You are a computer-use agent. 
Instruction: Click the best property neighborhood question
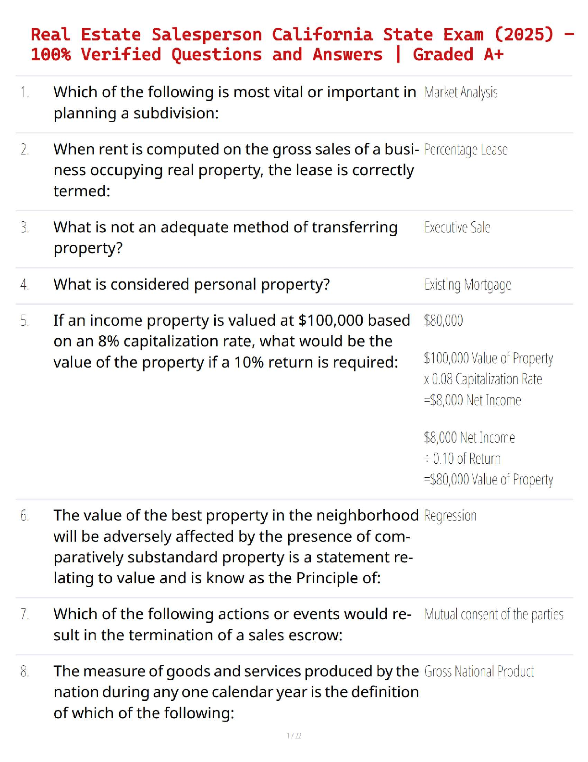235,546
